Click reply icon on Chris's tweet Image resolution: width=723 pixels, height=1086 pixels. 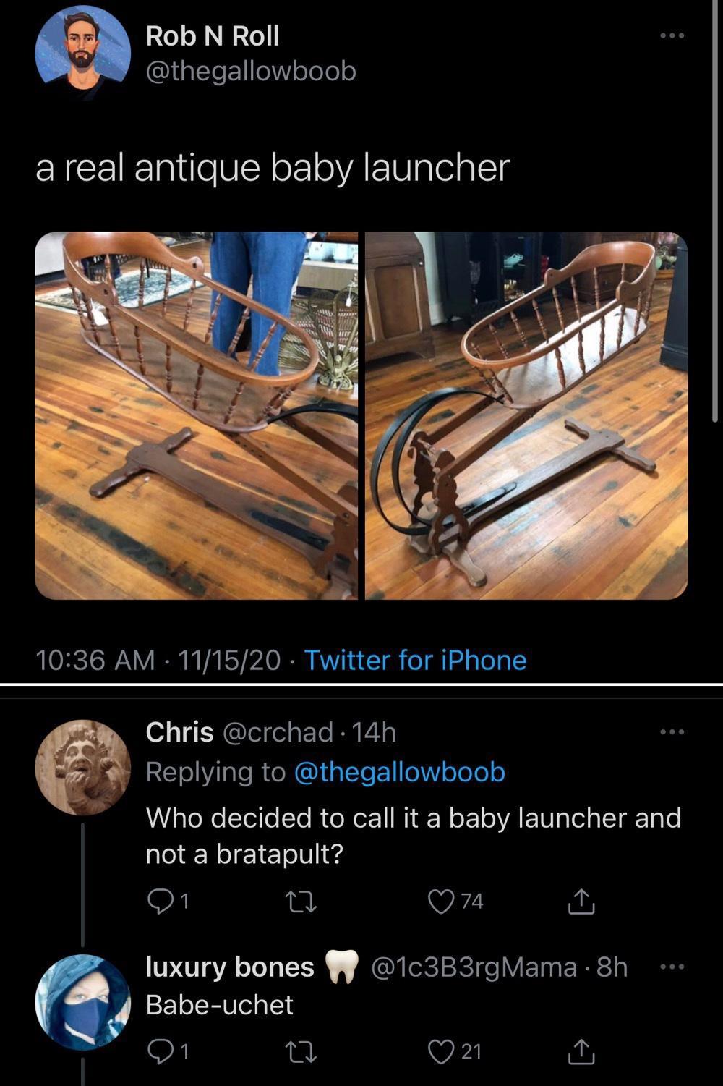[x=158, y=901]
